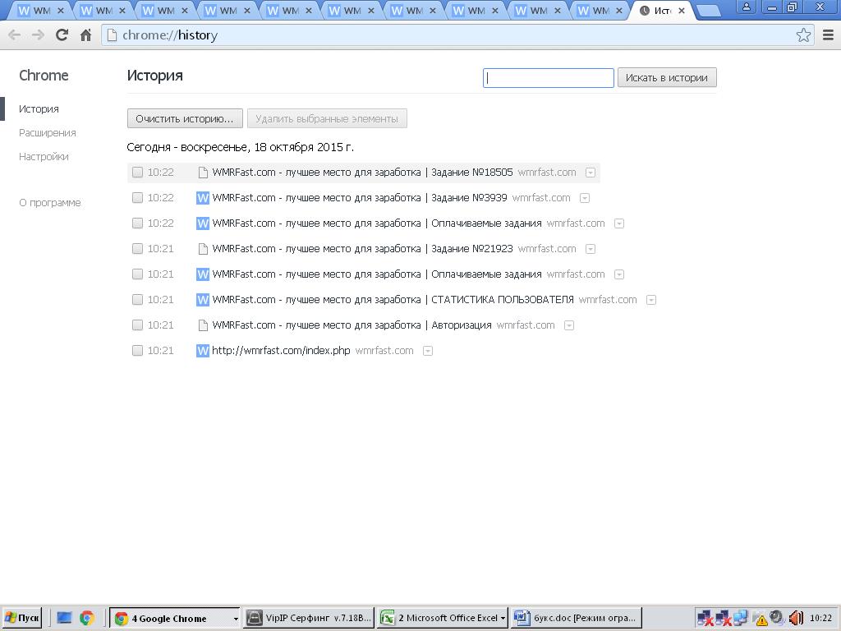Focus the history search field
The image size is (841, 631).
click(x=548, y=78)
